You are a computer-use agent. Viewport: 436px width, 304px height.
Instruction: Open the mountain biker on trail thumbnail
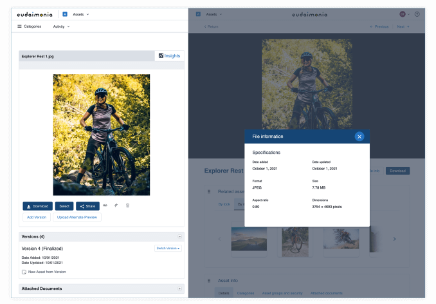pyautogui.click(x=295, y=242)
